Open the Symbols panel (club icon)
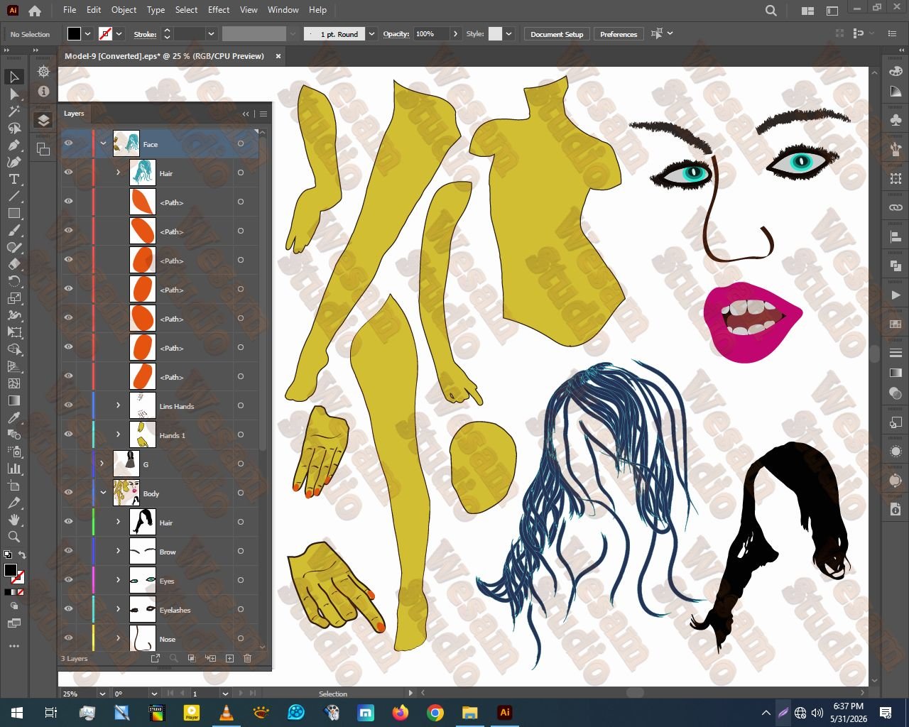Viewport: 909px width, 727px height. [x=896, y=120]
